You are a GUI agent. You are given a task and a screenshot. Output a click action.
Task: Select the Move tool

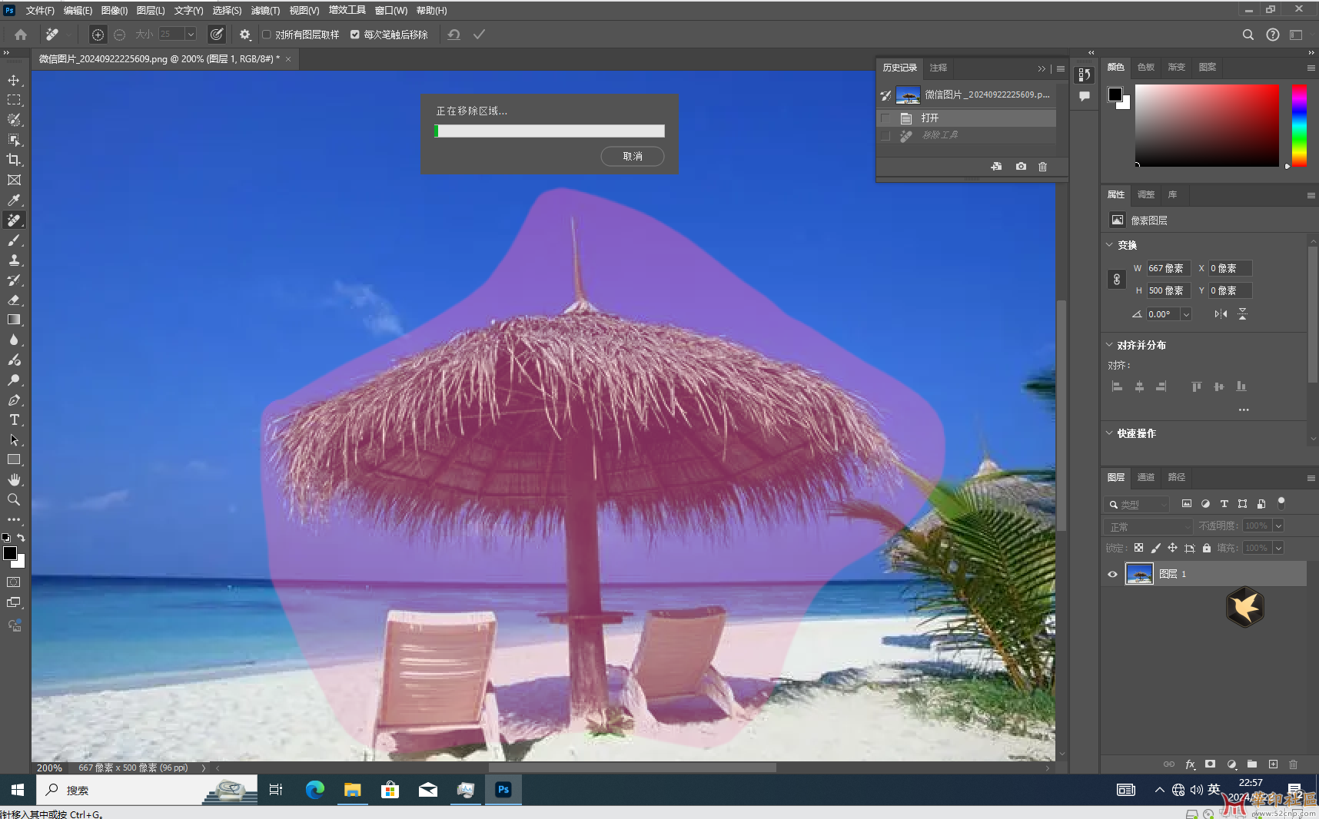coord(14,80)
